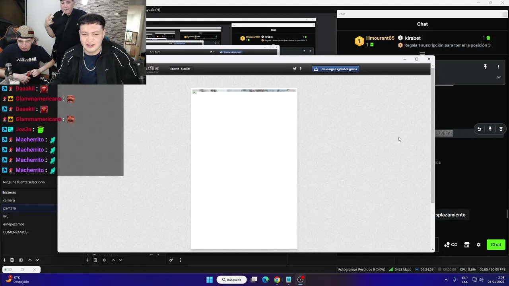Viewport: 509px width, 286px height.
Task: Open source properties gear icon
Action: coord(104,260)
